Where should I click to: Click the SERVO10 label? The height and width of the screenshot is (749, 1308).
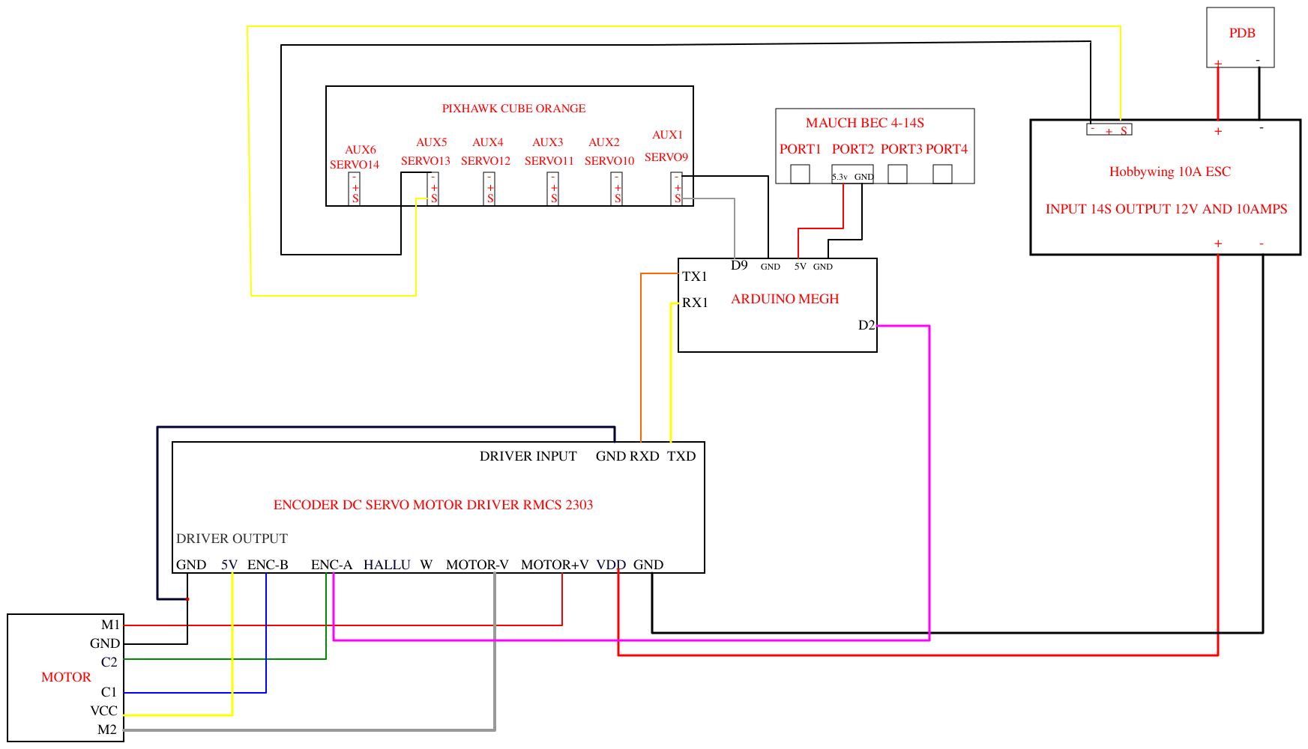(x=609, y=161)
